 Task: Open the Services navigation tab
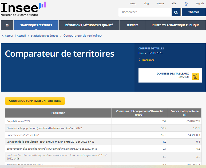tap(132, 25)
